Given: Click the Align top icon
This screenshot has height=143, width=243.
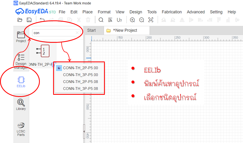Looking at the screenshot, I should (x=219, y=20).
